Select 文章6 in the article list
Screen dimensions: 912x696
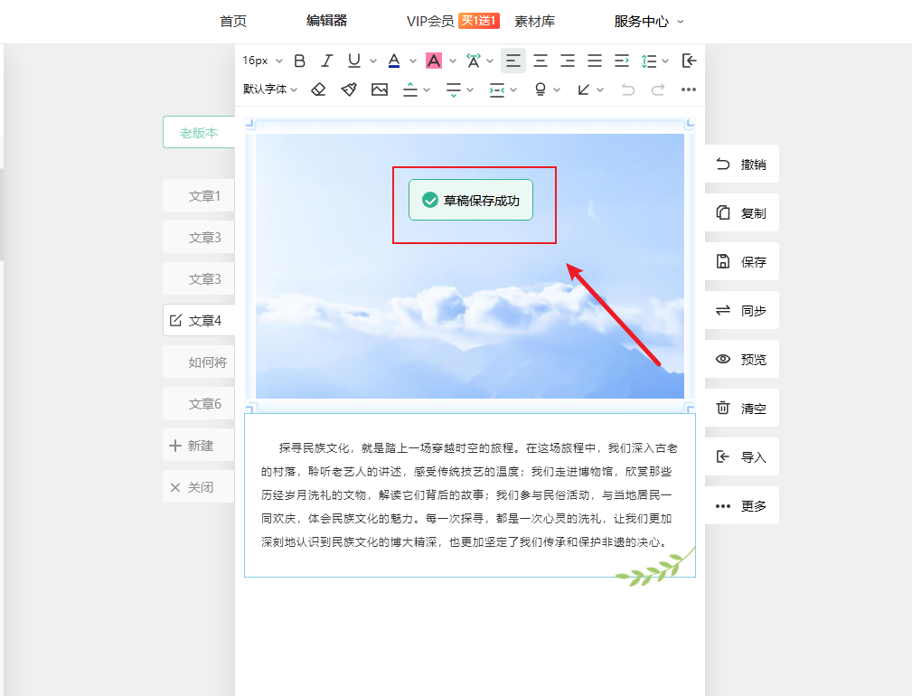pos(199,403)
